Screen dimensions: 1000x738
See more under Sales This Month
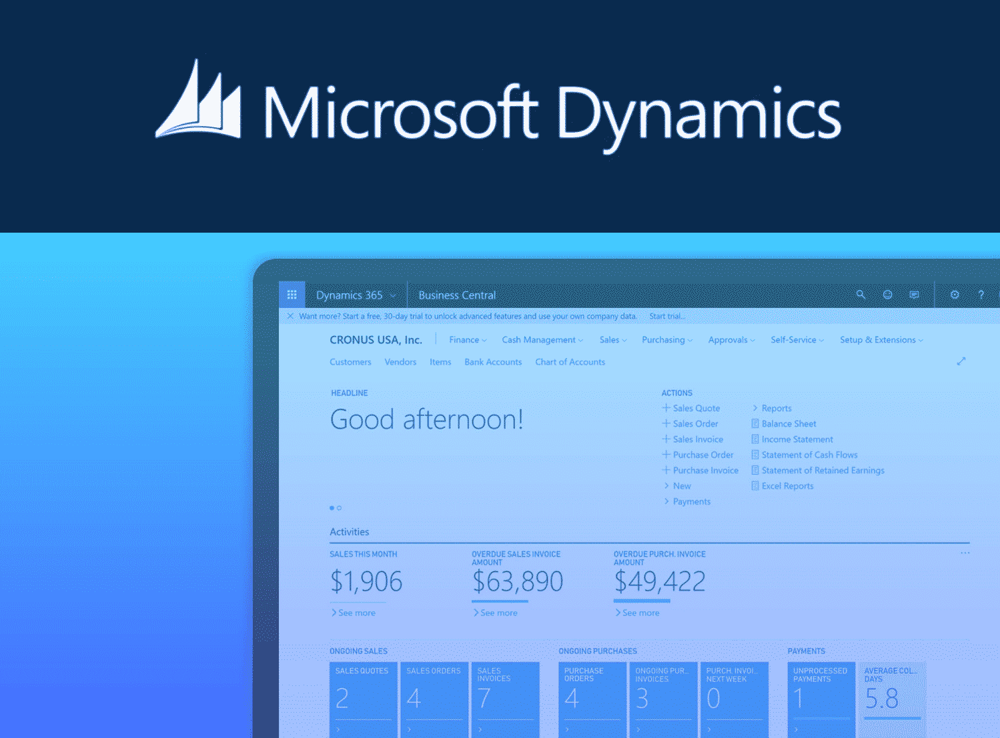point(353,613)
